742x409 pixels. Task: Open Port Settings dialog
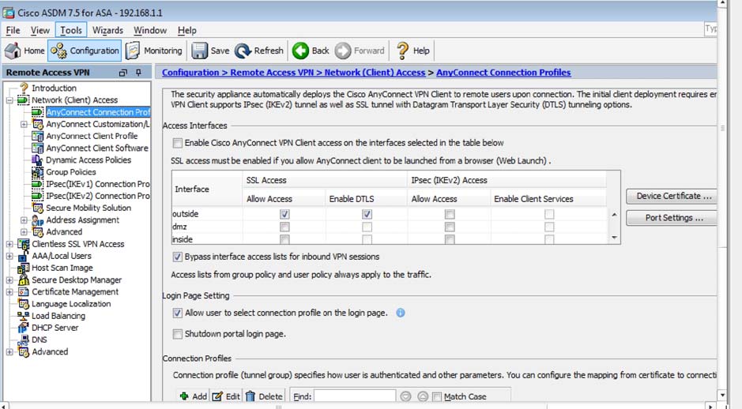[672, 218]
